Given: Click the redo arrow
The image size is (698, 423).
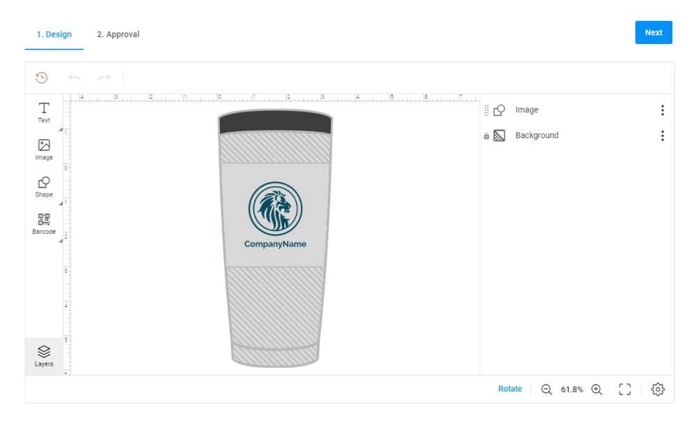Looking at the screenshot, I should tap(104, 78).
